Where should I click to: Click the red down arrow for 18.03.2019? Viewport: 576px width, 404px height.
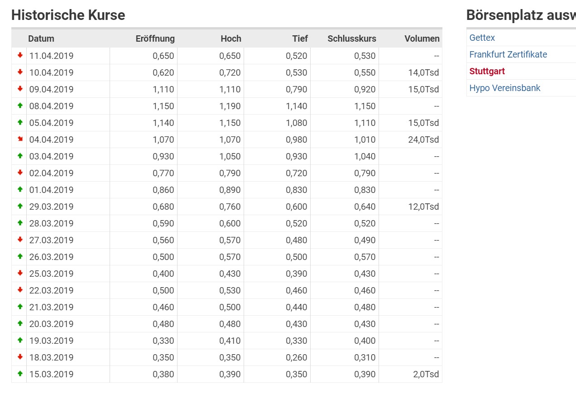tap(20, 357)
